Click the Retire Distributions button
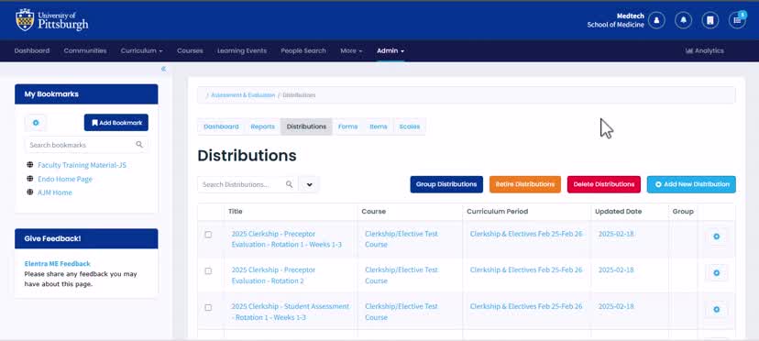The image size is (759, 341). pyautogui.click(x=525, y=184)
